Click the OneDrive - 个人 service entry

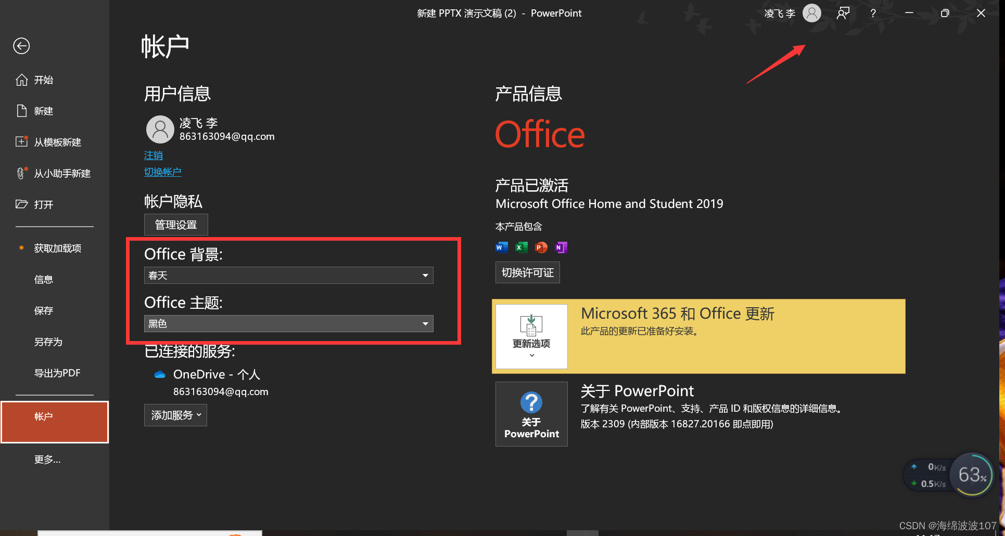217,374
